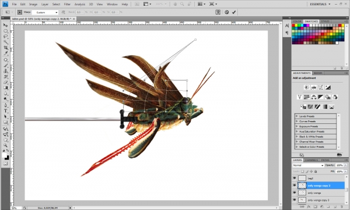Image resolution: width=350 pixels, height=210 pixels.
Task: Select the 3D Rotate tool
Action: [6, 129]
